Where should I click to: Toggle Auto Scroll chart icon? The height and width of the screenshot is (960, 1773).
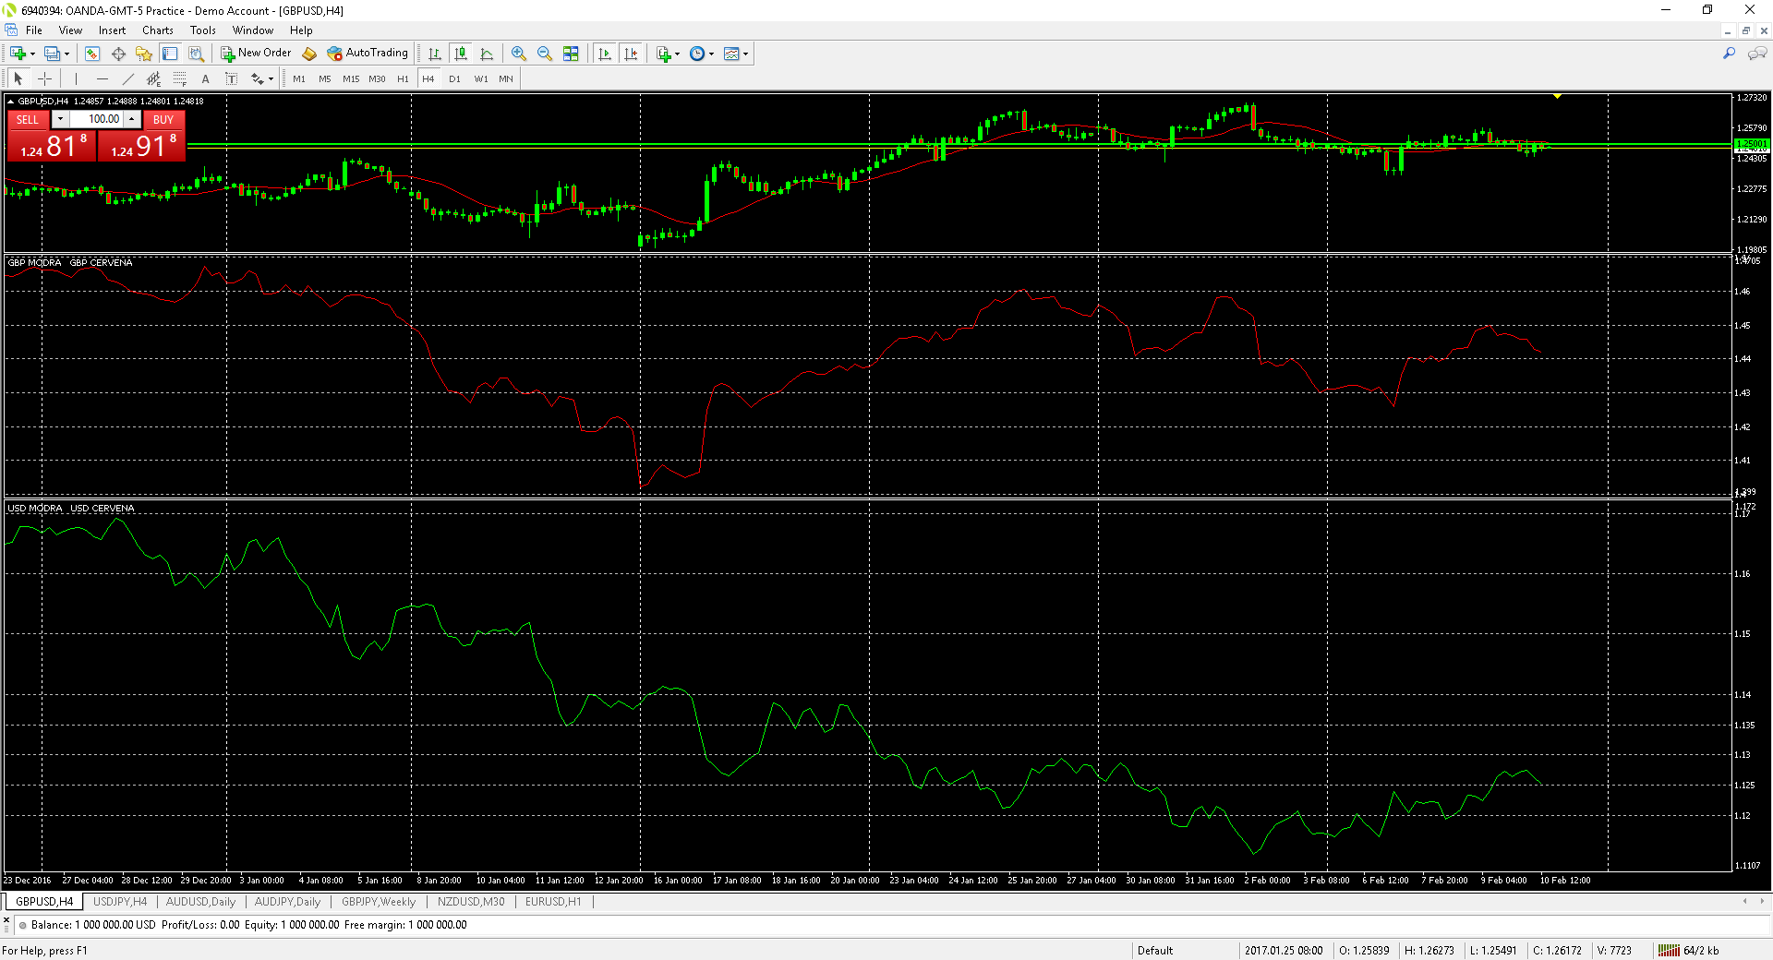pyautogui.click(x=605, y=54)
